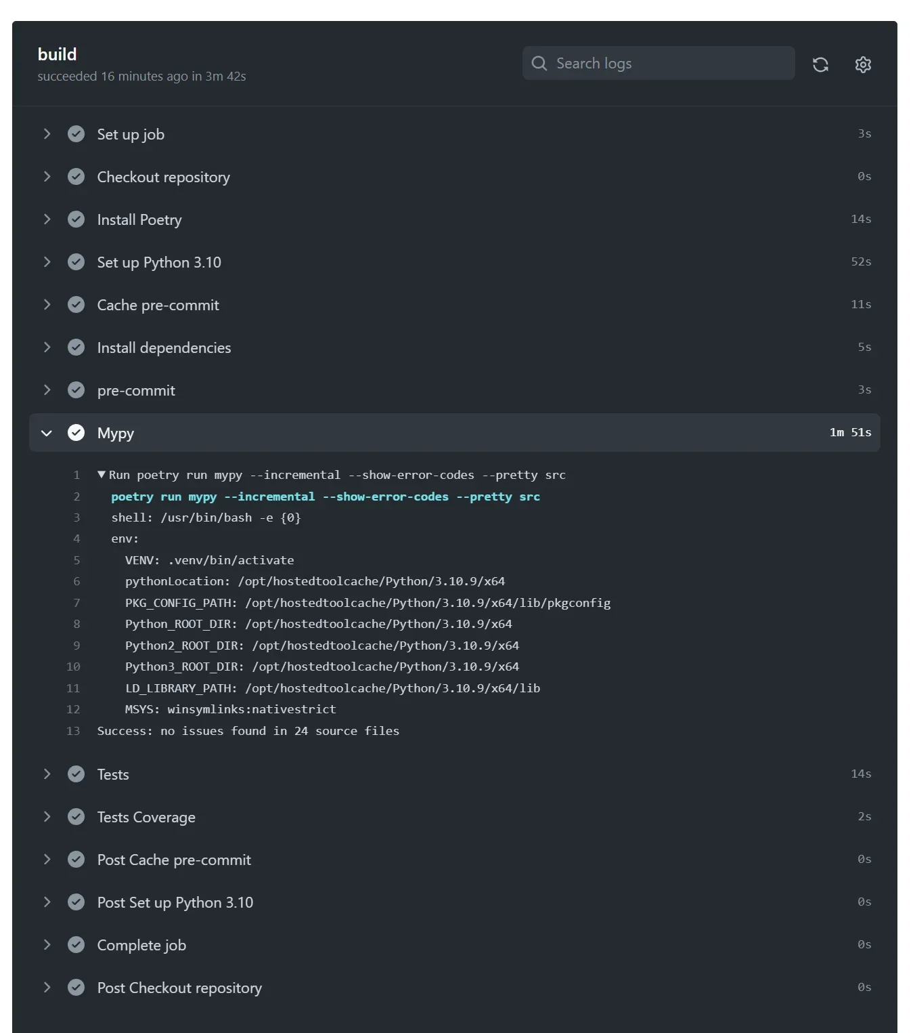Click the success check icon for Checkout repository
This screenshot has height=1033, width=913.
[x=76, y=177]
